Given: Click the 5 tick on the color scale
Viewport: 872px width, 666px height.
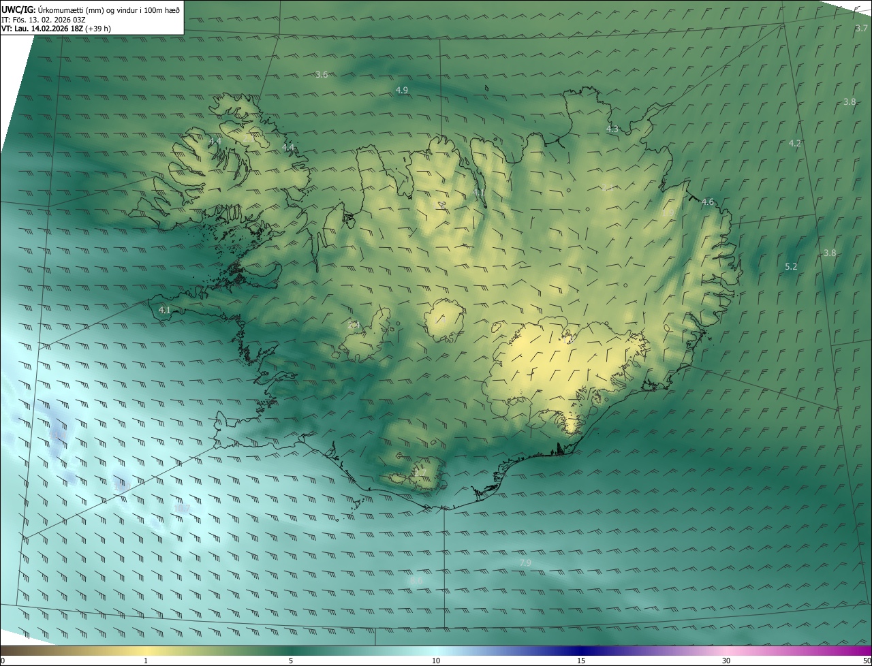Looking at the screenshot, I should (x=291, y=661).
